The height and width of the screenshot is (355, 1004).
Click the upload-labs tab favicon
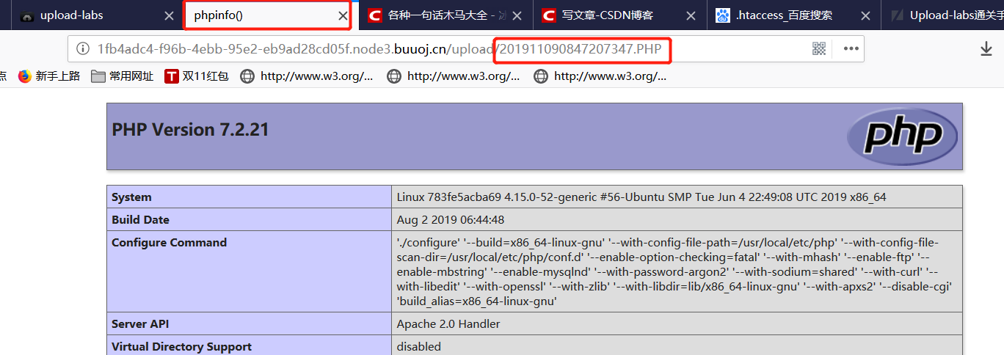coord(28,15)
